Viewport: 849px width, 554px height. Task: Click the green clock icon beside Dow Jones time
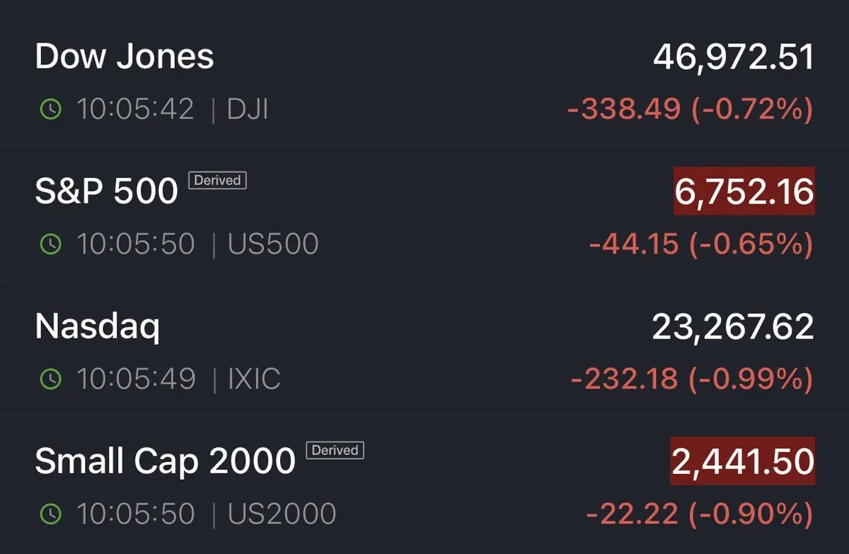pyautogui.click(x=51, y=110)
